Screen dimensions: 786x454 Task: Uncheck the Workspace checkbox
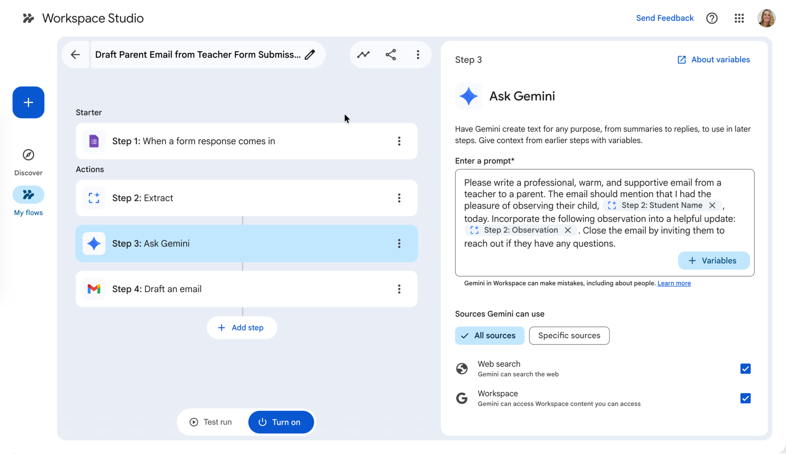click(x=745, y=398)
